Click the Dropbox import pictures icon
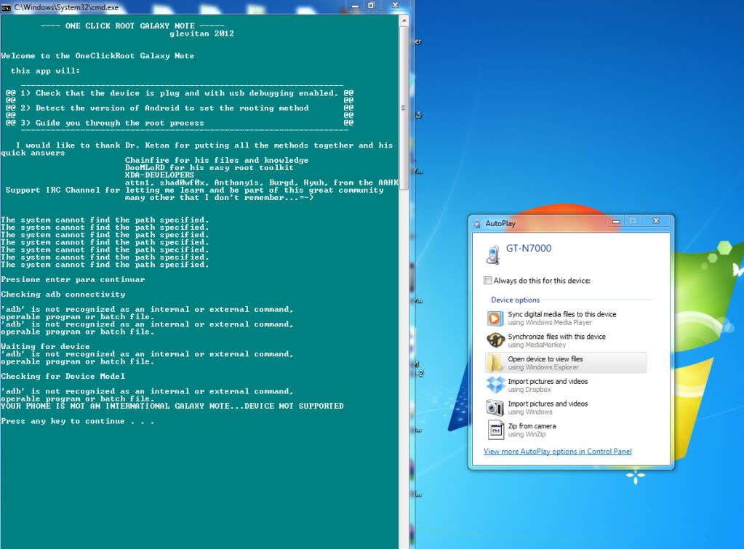 [x=495, y=385]
